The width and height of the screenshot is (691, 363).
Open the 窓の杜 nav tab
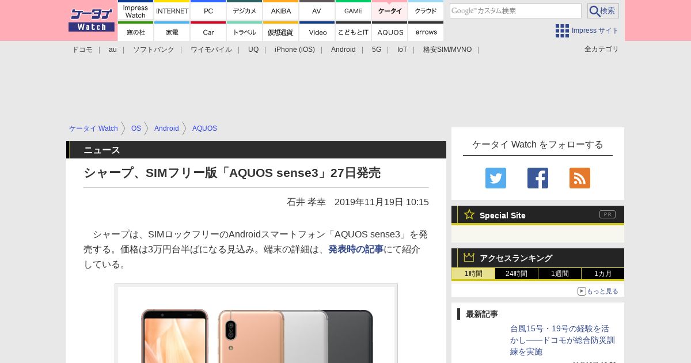tap(136, 32)
